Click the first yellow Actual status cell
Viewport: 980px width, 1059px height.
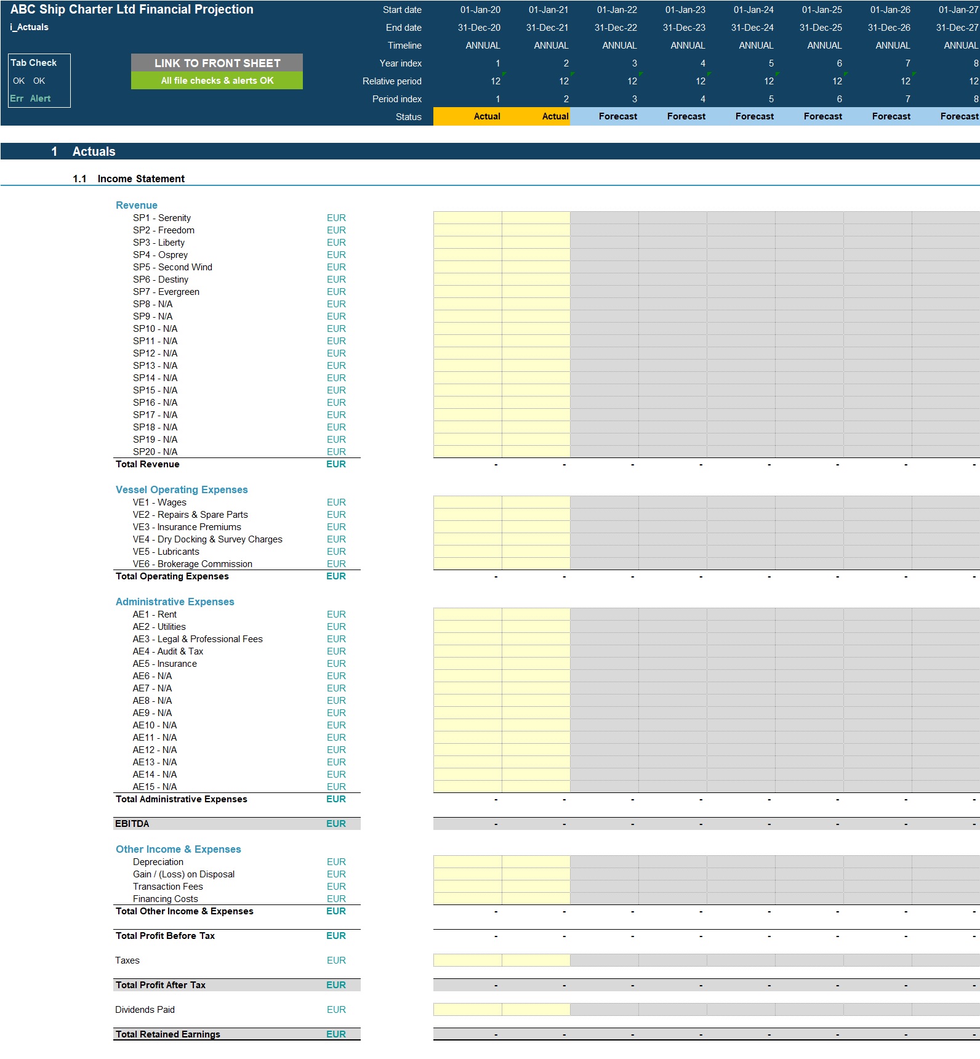(x=468, y=116)
